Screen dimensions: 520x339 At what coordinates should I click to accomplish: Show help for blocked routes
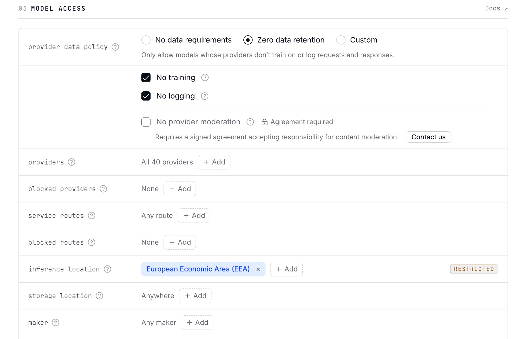pyautogui.click(x=92, y=242)
